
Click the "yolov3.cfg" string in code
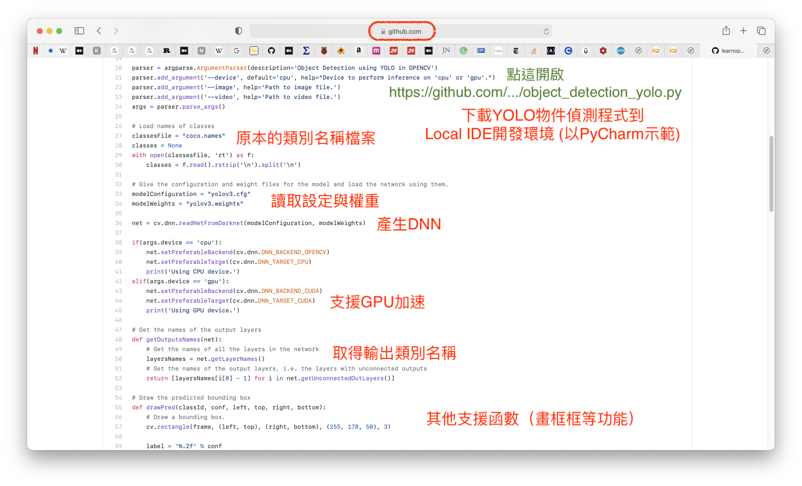click(x=229, y=194)
